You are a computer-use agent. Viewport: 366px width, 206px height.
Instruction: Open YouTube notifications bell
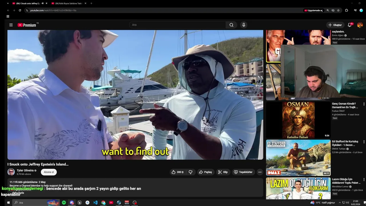click(350, 25)
